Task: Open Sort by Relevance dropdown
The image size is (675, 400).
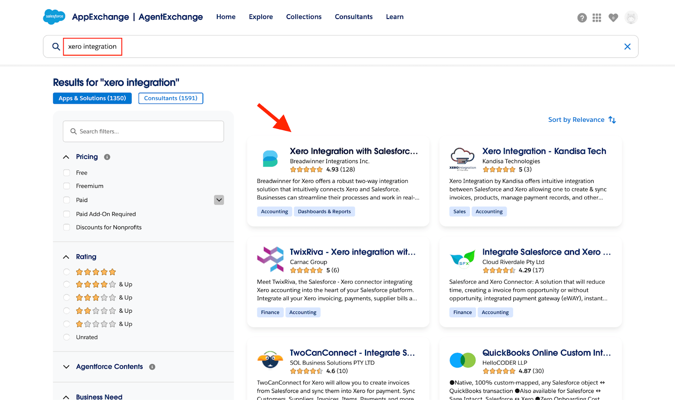Action: point(582,120)
